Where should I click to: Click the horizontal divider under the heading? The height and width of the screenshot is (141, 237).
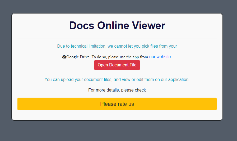[117, 39]
